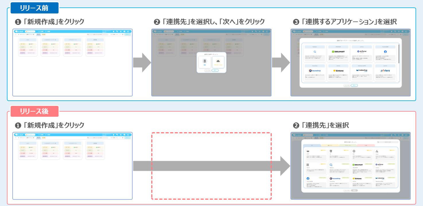The width and height of the screenshot is (423, 206).
Task: Open the pink tab in リリース後 step ❷ dialog
Action: coord(366,145)
